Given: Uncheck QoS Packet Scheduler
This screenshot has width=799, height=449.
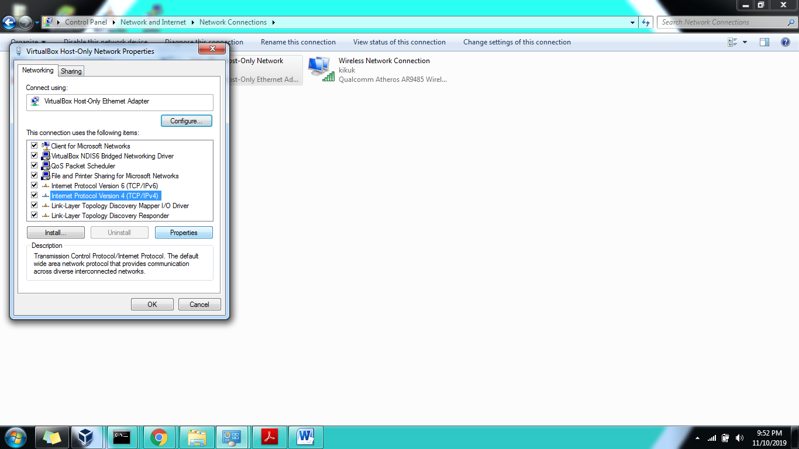Looking at the screenshot, I should point(35,165).
